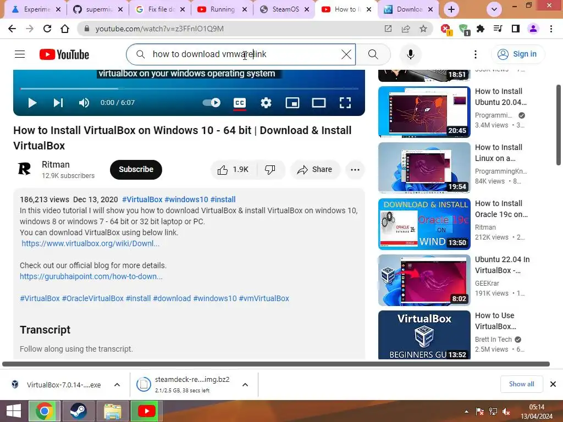Play the VirtualBox video

(x=32, y=103)
